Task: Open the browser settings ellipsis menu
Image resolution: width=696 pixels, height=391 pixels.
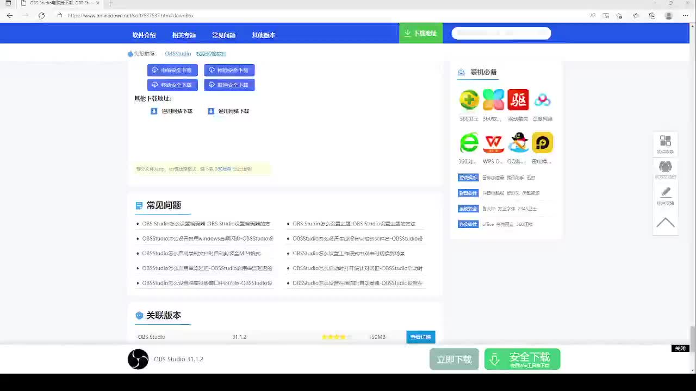Action: (685, 16)
